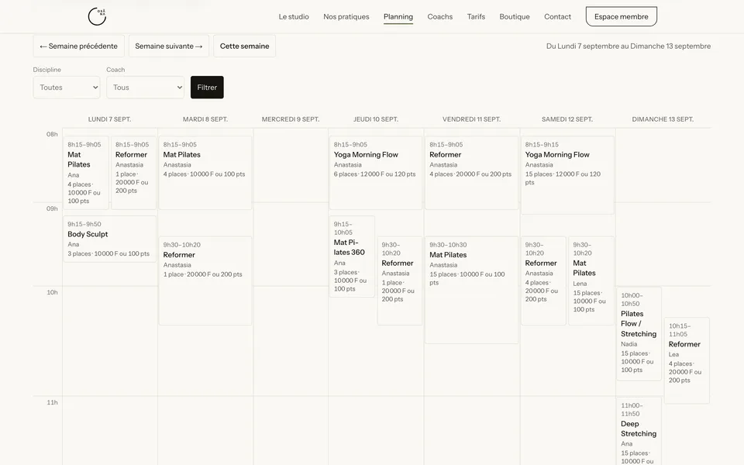Select Monday Body Sculpt class 9h15
The height and width of the screenshot is (465, 744).
pyautogui.click(x=109, y=239)
